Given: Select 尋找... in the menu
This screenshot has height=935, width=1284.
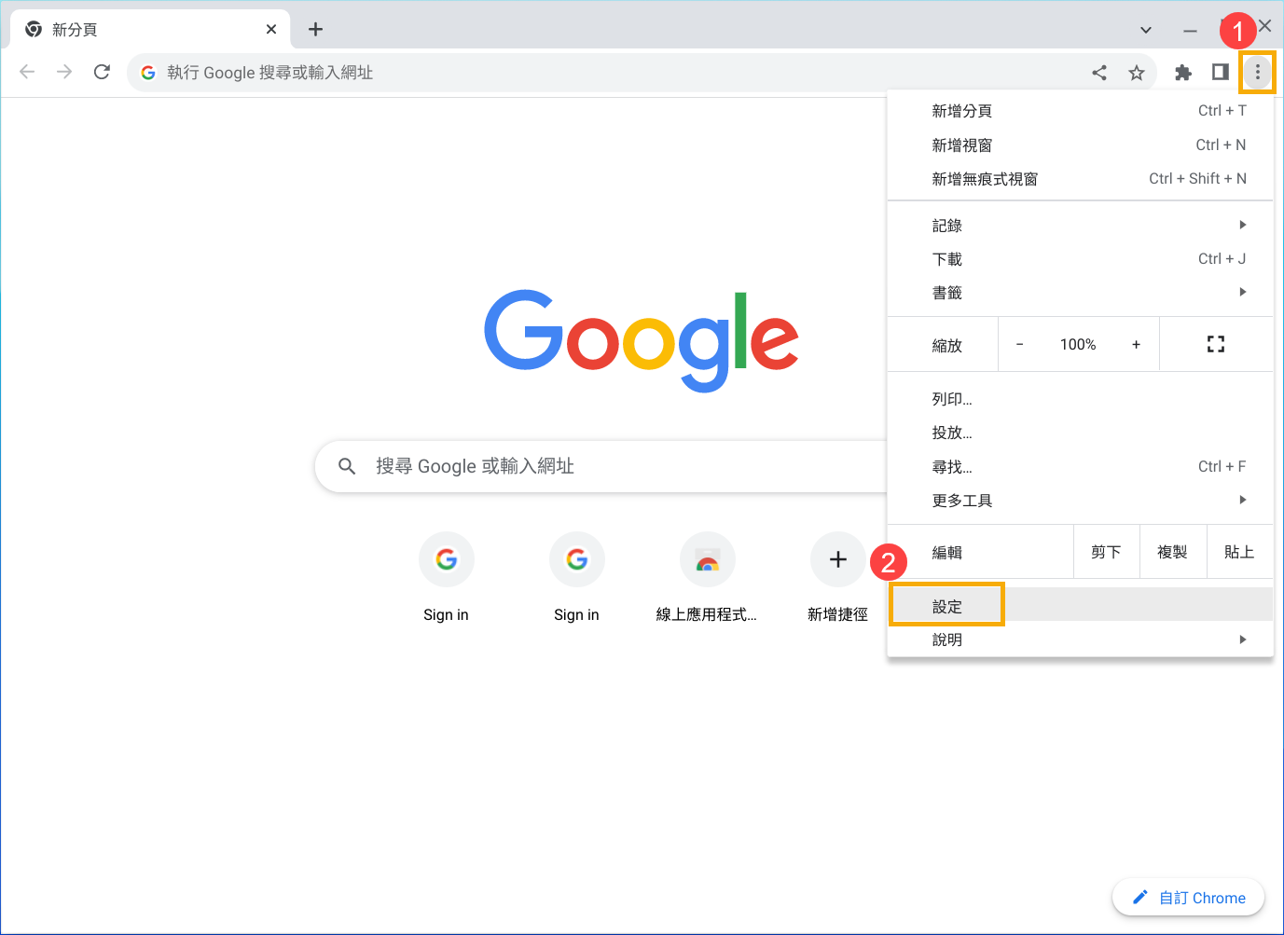Looking at the screenshot, I should point(1080,466).
